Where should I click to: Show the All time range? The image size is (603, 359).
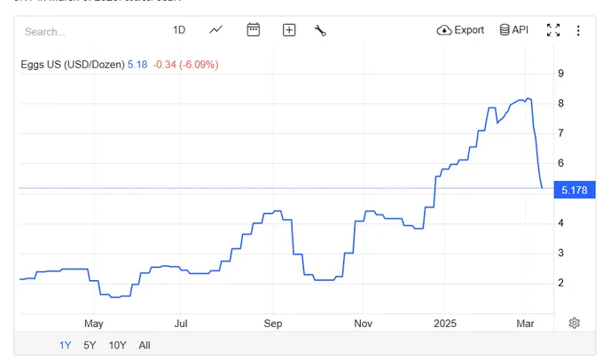point(145,345)
